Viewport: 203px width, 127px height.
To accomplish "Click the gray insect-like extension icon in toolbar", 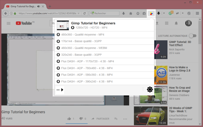I will pyautogui.click(x=178, y=13).
